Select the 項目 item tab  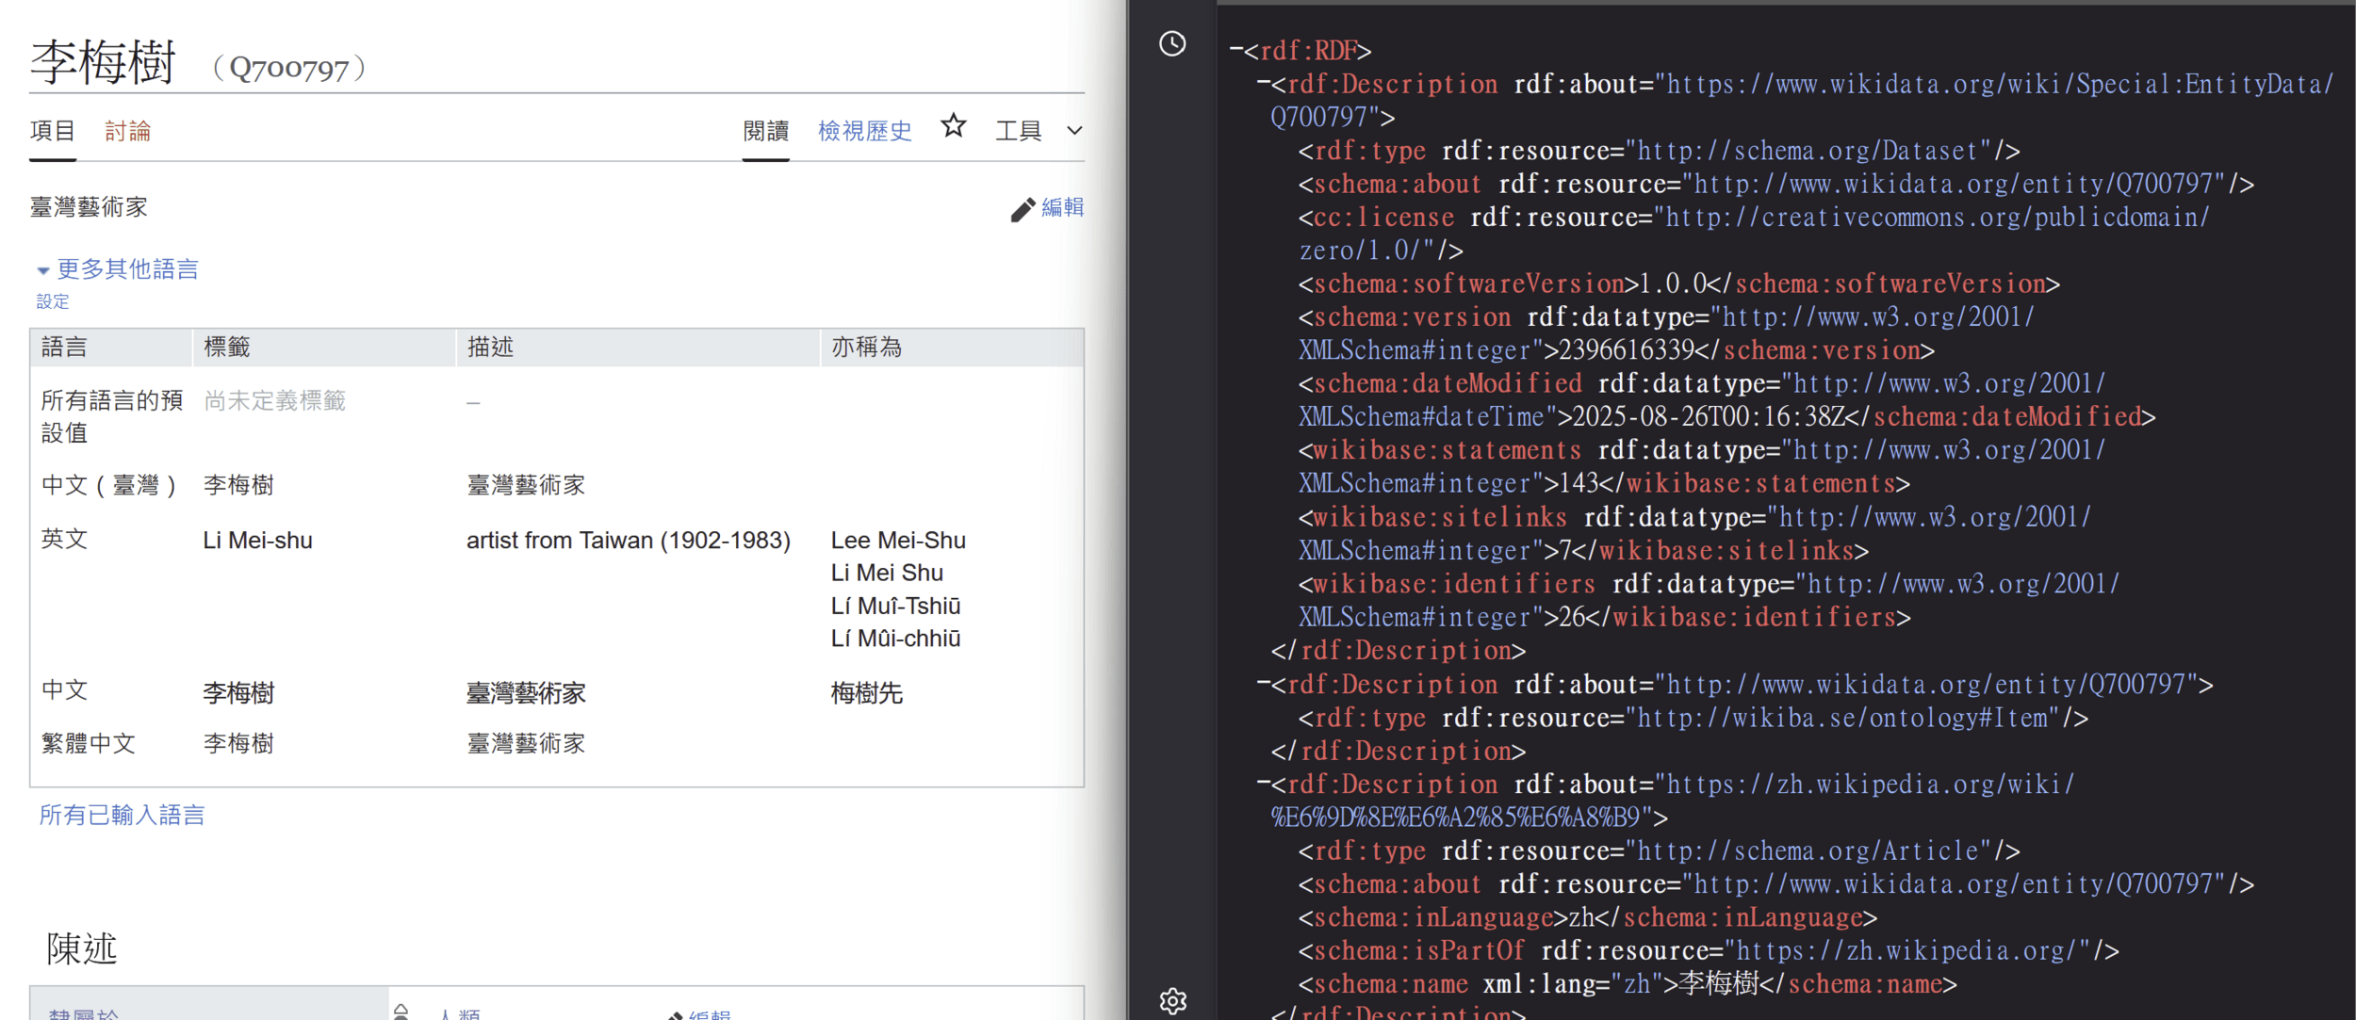coord(52,131)
